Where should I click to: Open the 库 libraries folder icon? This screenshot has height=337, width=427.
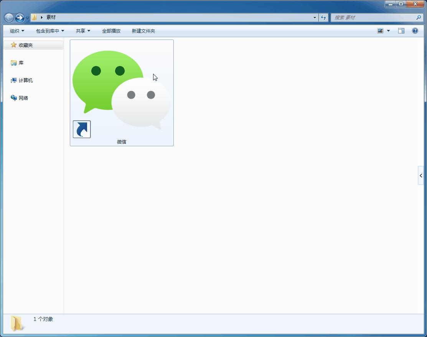[13, 63]
